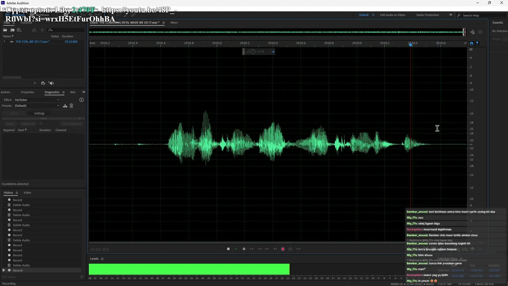Switch to the History tab
Screen dimensions: 508x286
tap(8, 193)
